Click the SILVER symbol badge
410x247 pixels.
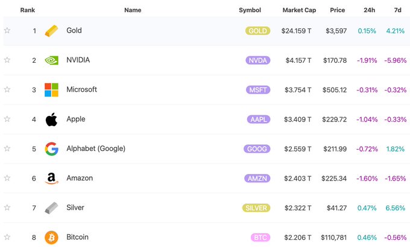pos(256,208)
